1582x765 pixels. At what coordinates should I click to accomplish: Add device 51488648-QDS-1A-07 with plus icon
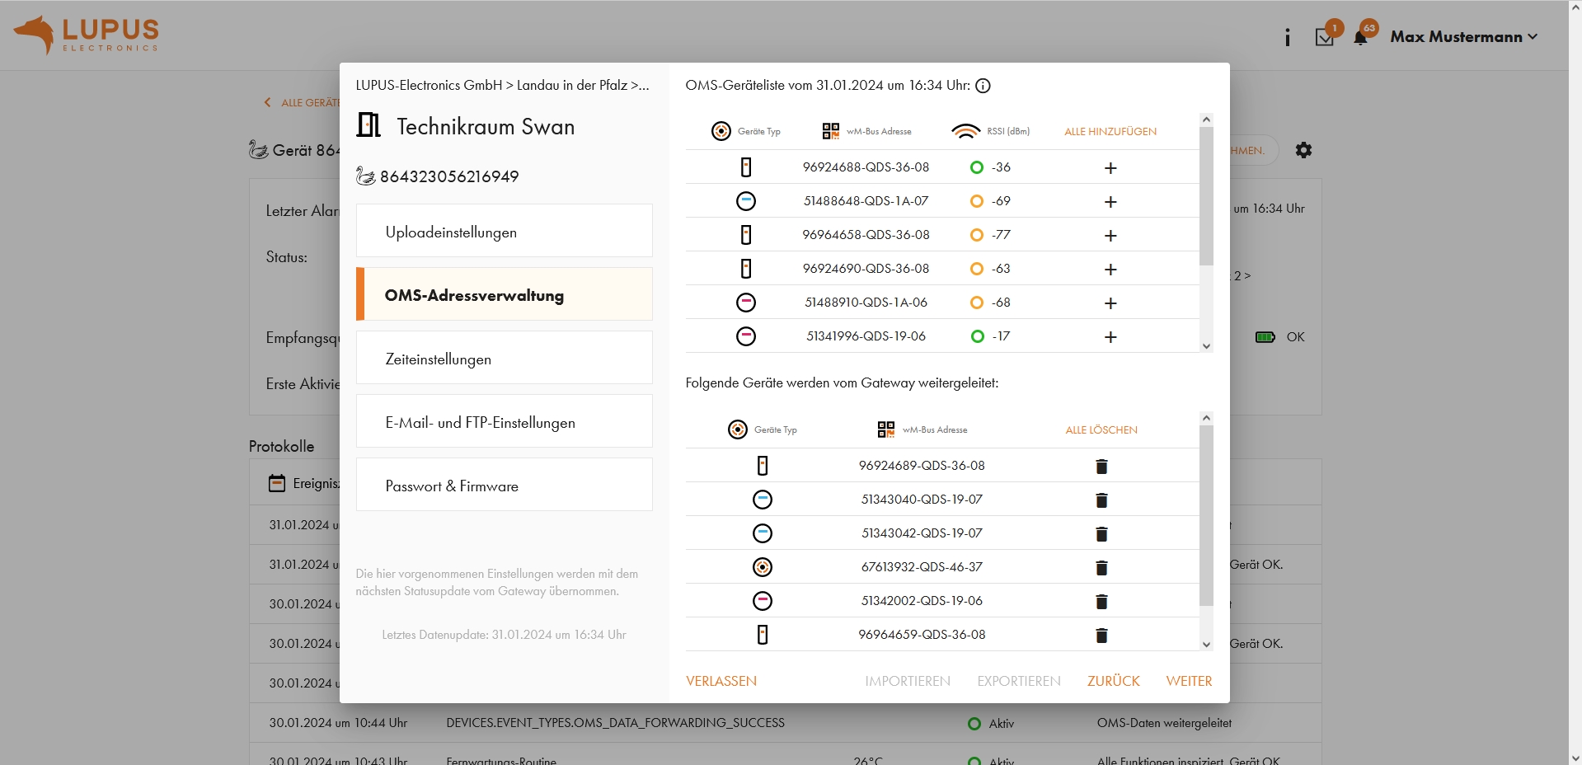click(1110, 202)
